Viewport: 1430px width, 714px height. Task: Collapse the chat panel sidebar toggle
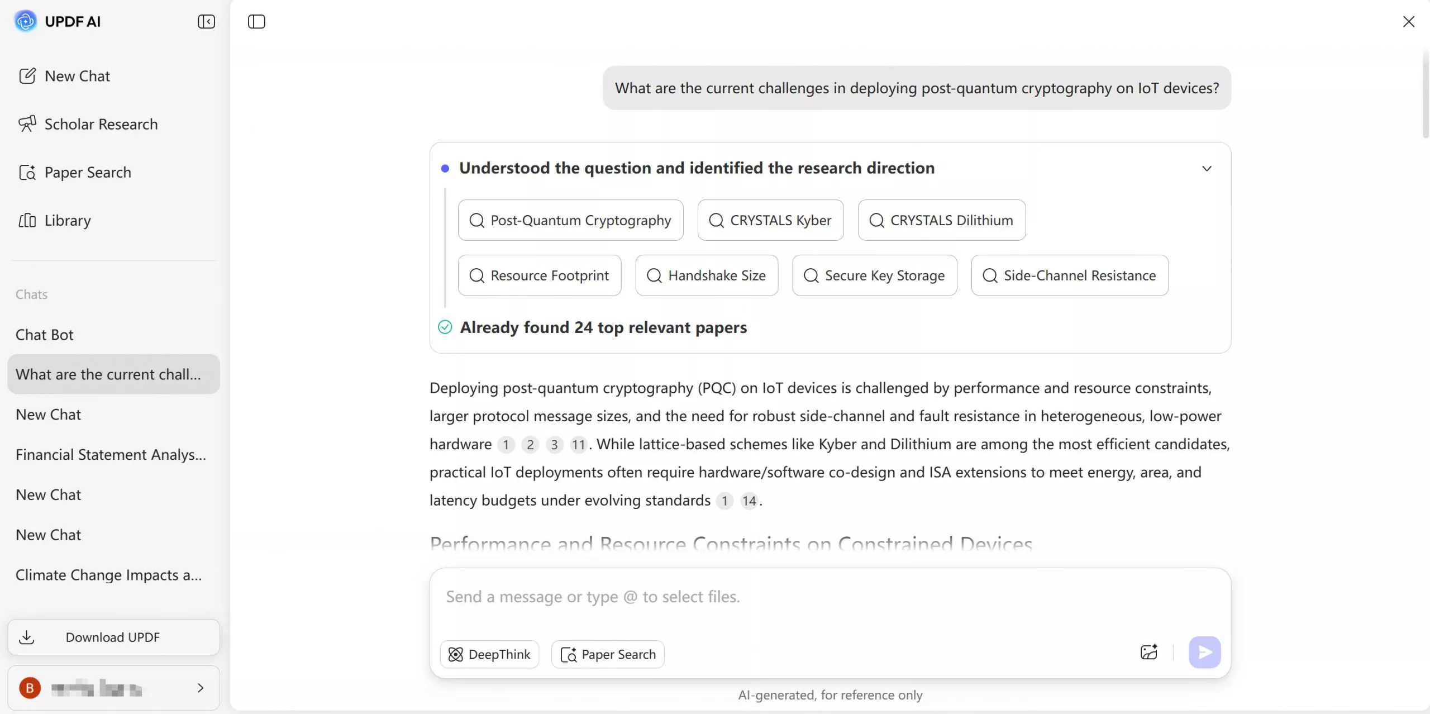click(256, 22)
